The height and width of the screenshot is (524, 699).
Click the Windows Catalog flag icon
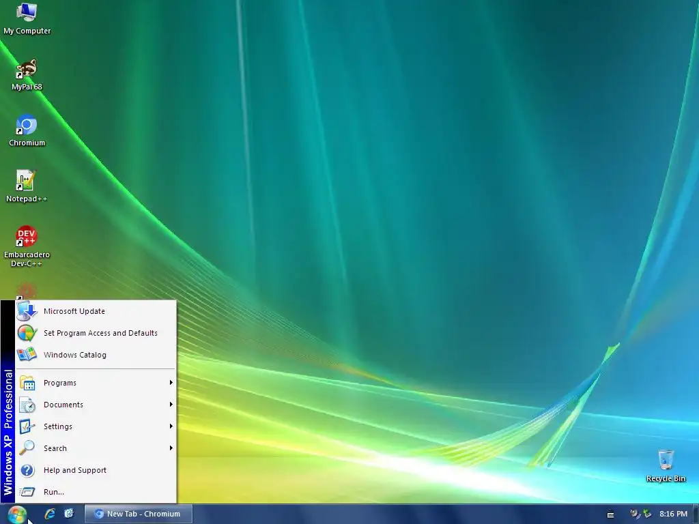27,355
